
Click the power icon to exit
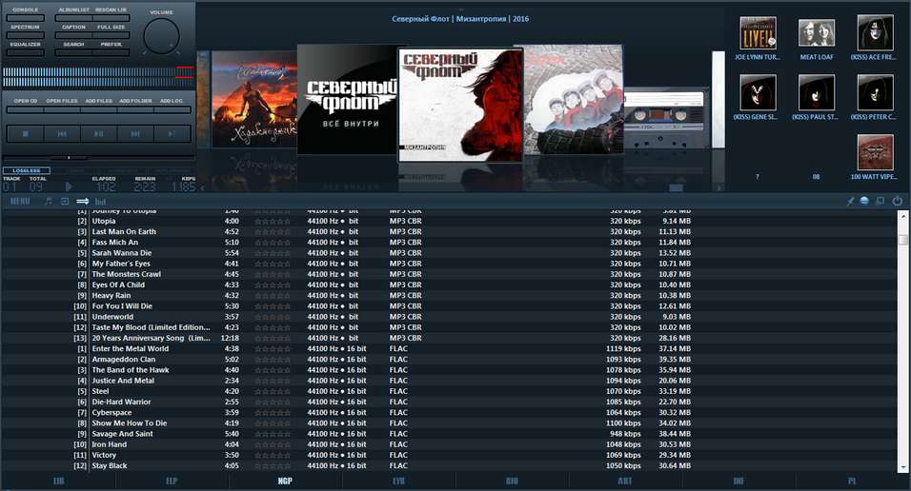click(x=897, y=201)
